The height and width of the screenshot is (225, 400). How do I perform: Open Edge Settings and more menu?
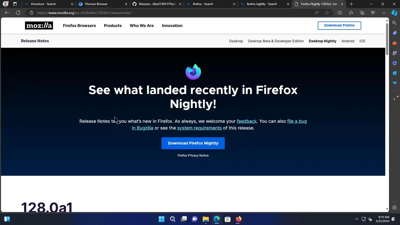[x=384, y=13]
